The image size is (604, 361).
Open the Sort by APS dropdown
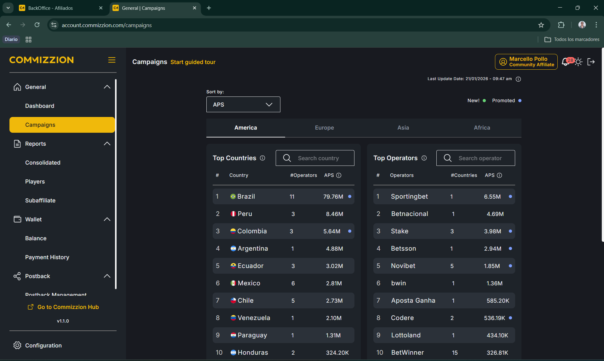point(243,104)
